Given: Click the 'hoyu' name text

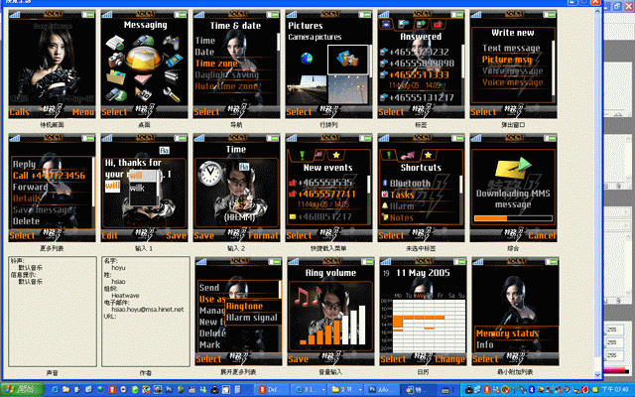Looking at the screenshot, I should [x=119, y=268].
